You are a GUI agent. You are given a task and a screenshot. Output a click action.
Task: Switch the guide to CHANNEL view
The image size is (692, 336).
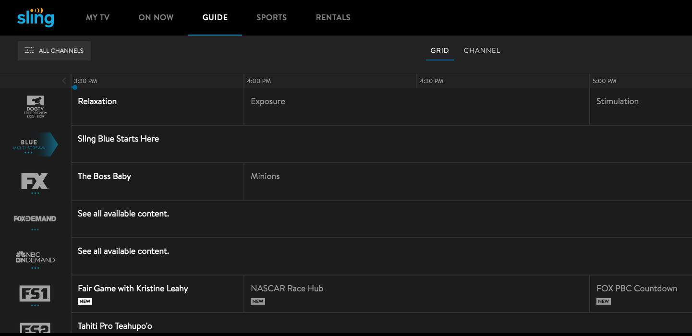click(x=482, y=50)
